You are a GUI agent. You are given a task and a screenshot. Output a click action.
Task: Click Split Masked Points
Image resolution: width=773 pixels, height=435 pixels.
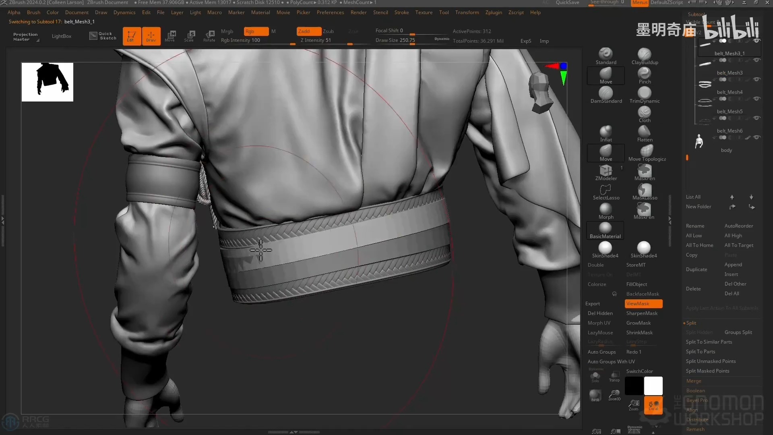click(x=707, y=371)
